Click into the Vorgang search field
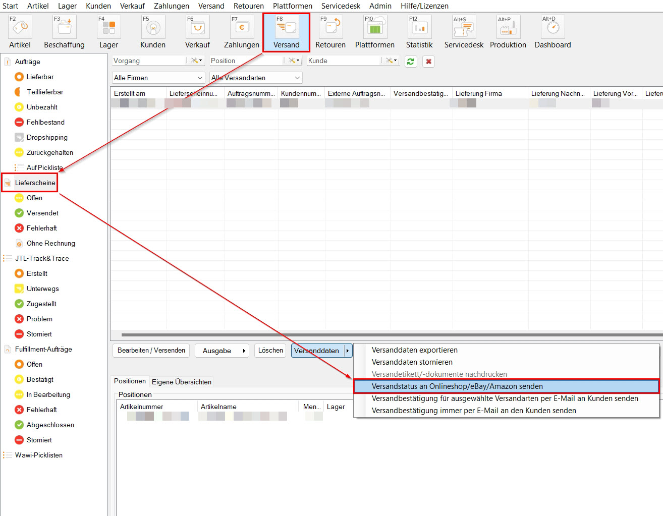The image size is (663, 516). (148, 61)
